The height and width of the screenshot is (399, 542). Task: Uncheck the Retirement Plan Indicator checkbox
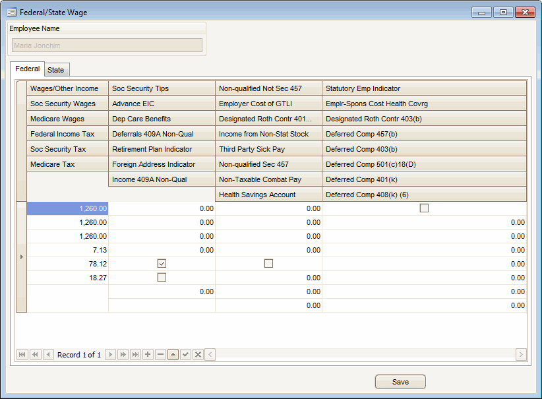click(x=162, y=264)
